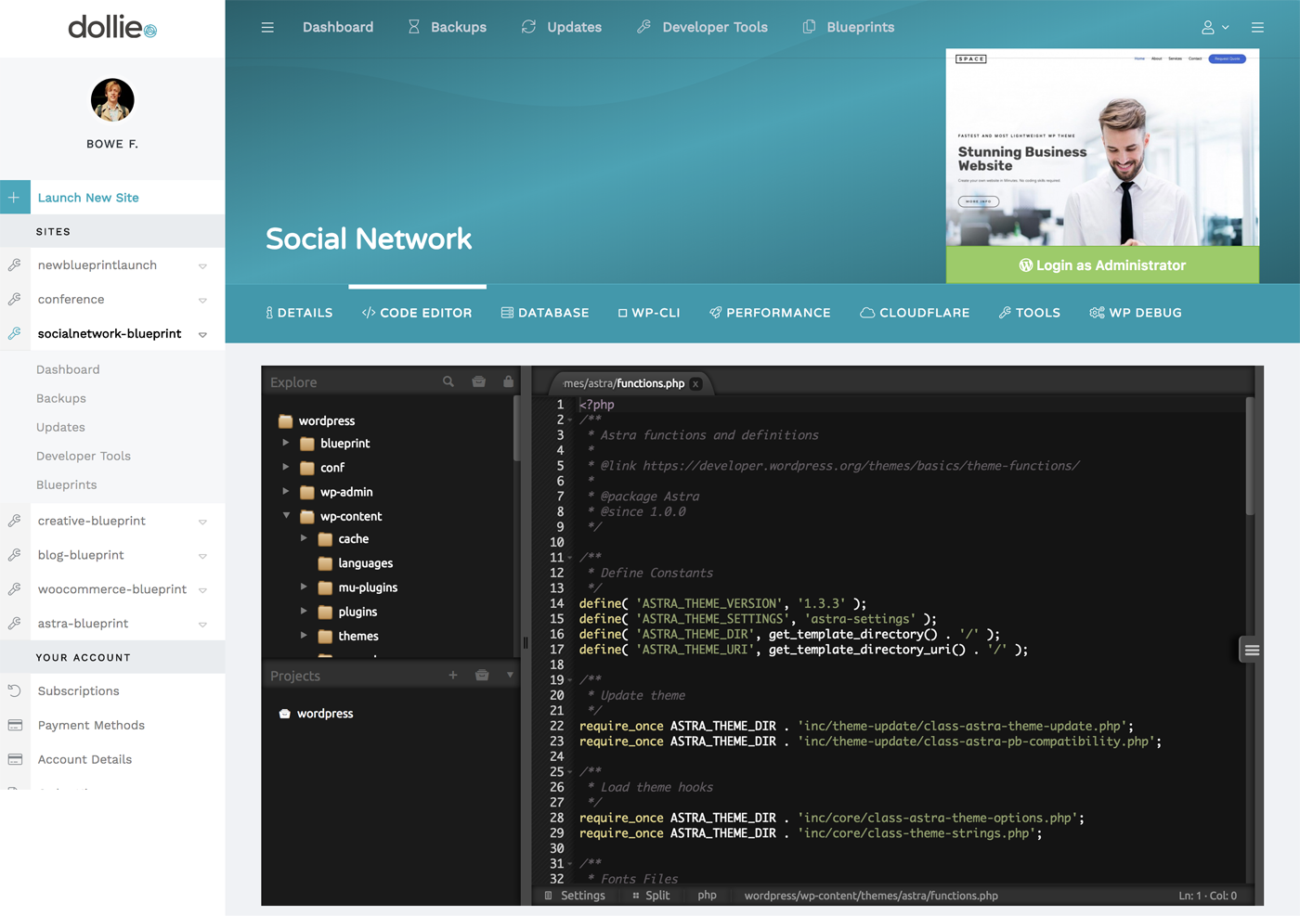Search files in the Explore panel
Screen dimensions: 1300x916
448,382
